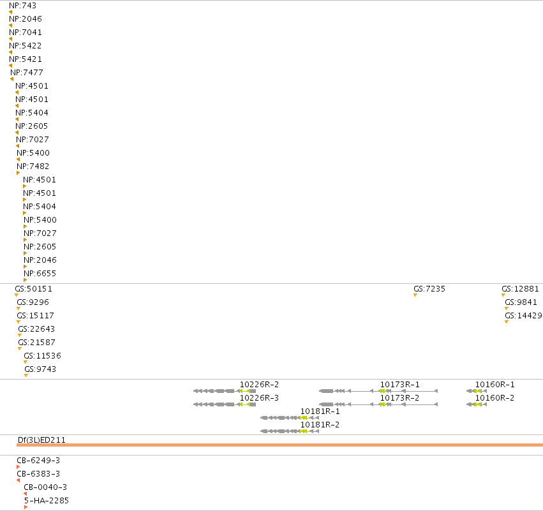Screen dimensions: 543x511
Task: Click the GS:50151 insertion label
Action: pyautogui.click(x=33, y=289)
